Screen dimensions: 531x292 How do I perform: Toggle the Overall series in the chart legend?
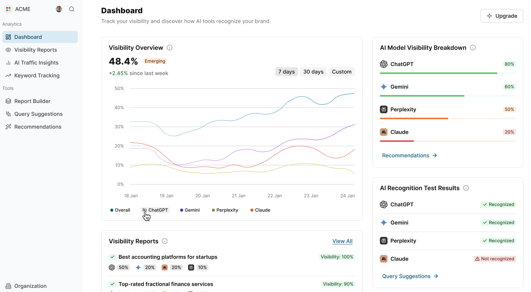pos(120,210)
